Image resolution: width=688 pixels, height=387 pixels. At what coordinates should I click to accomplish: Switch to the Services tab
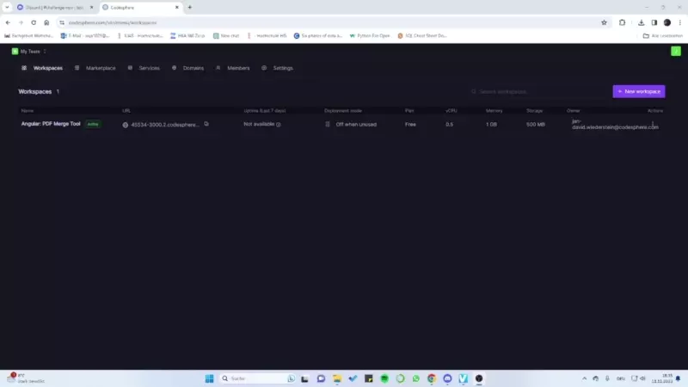coord(144,68)
